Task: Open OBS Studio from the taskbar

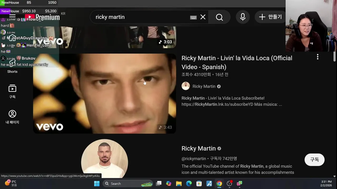Action: (x=229, y=183)
